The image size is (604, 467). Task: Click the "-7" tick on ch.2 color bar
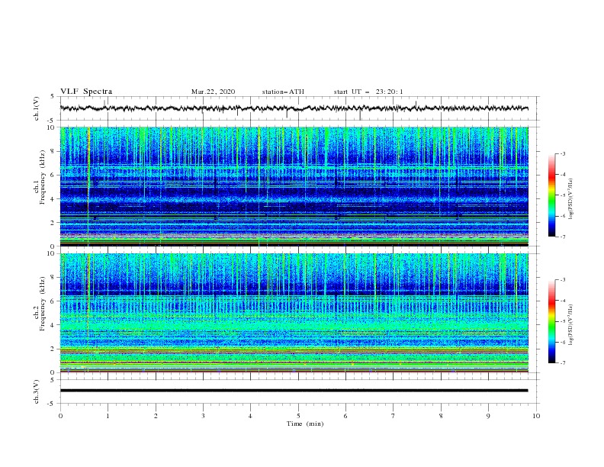click(x=563, y=363)
